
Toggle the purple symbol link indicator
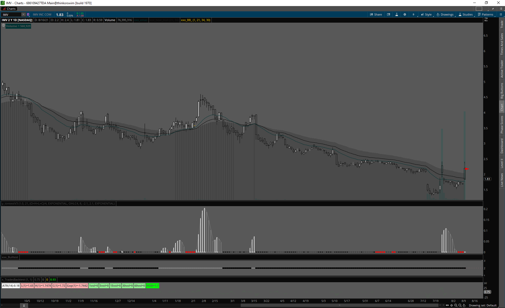[28, 14]
